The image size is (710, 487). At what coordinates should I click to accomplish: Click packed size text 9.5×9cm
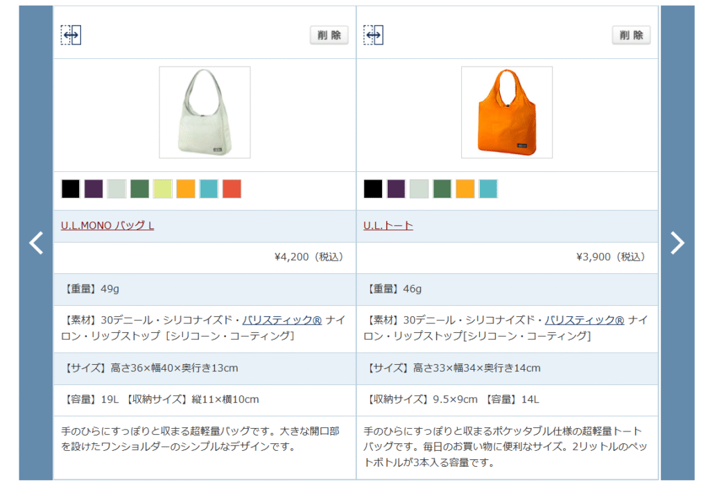(x=455, y=400)
